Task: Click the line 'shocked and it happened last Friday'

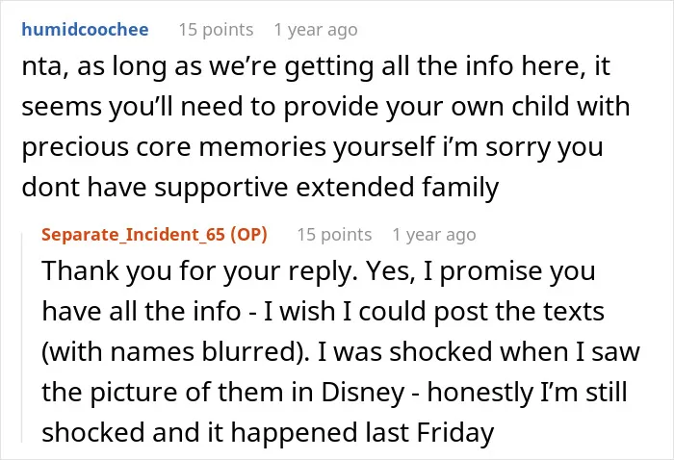Action: [x=268, y=432]
